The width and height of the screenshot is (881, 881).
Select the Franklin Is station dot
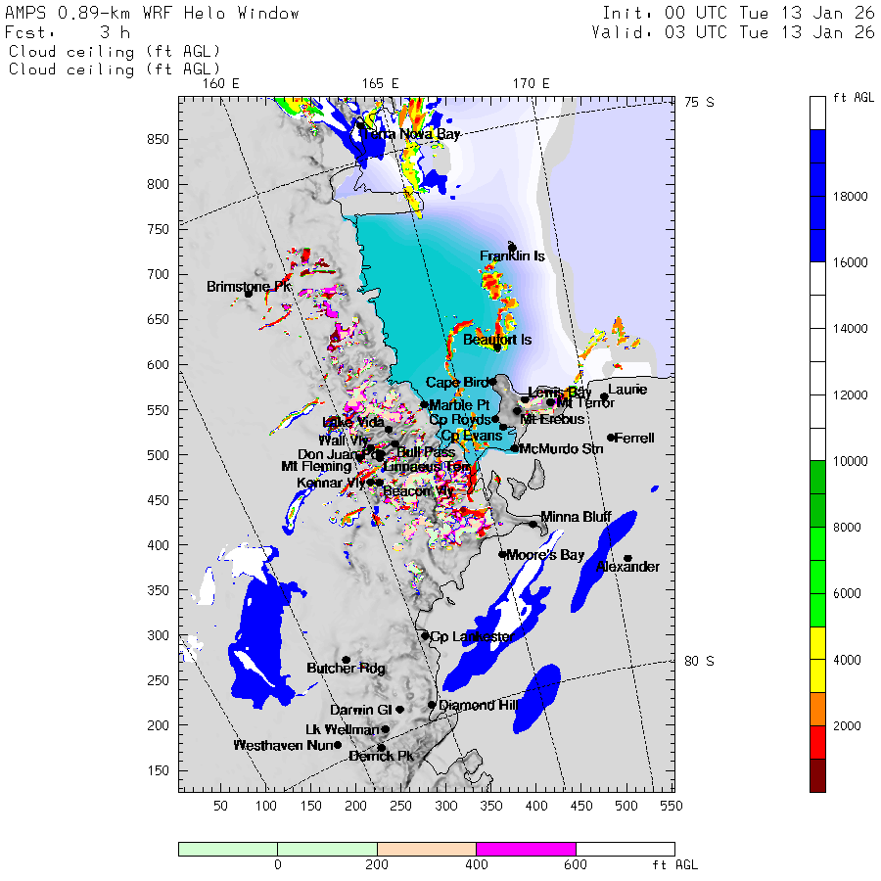512,248
